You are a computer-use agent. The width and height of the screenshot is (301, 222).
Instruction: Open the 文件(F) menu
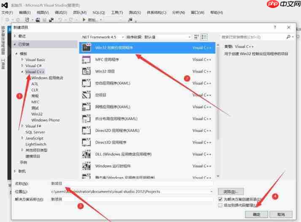[7, 13]
